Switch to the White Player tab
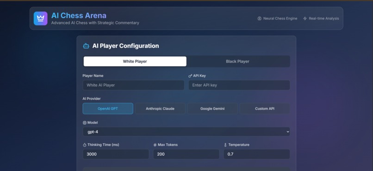This screenshot has width=373, height=171. [135, 62]
